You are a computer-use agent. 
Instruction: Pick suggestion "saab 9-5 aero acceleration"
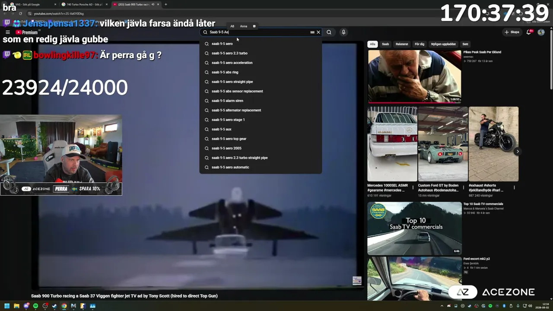click(261, 63)
